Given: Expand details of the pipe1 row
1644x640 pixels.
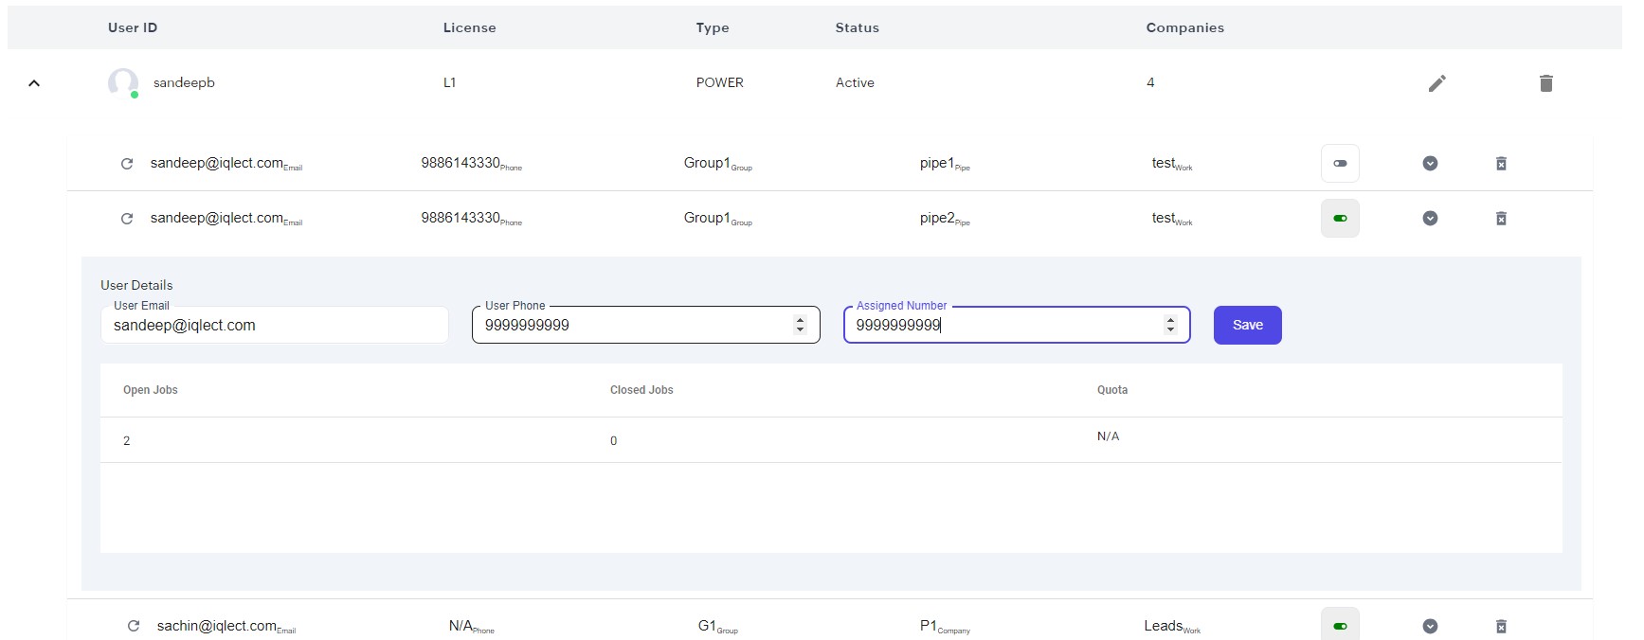Looking at the screenshot, I should tap(1430, 163).
